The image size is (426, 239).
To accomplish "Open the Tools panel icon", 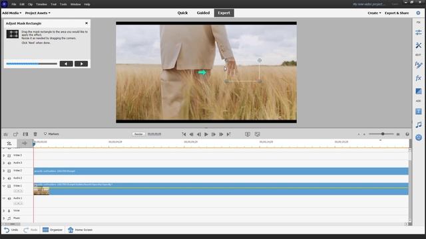I will [419, 45].
